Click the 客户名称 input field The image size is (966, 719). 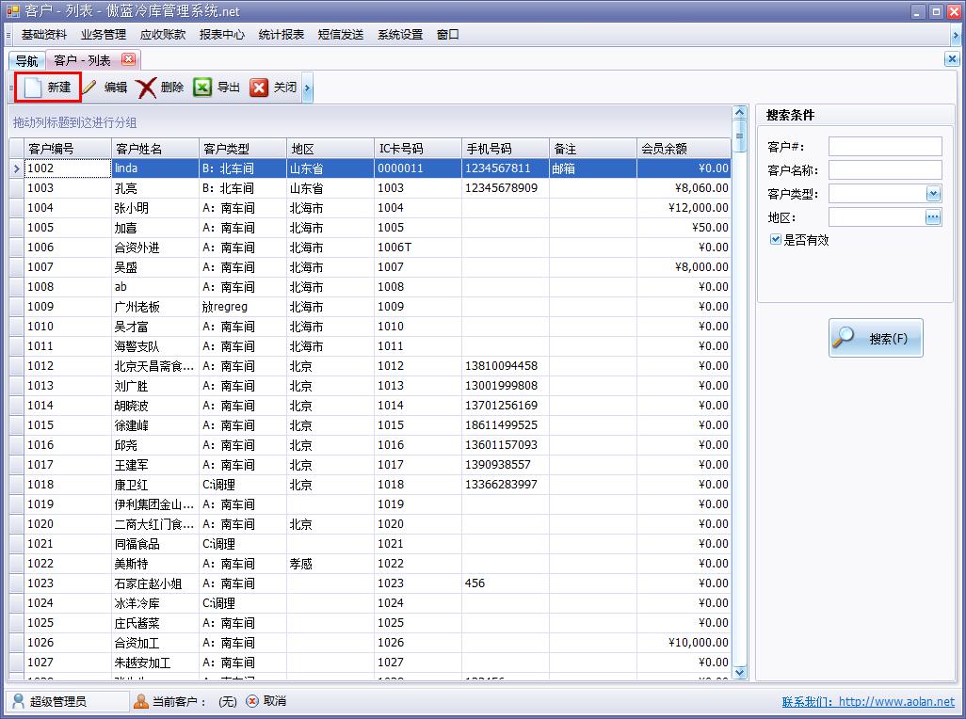[x=884, y=170]
